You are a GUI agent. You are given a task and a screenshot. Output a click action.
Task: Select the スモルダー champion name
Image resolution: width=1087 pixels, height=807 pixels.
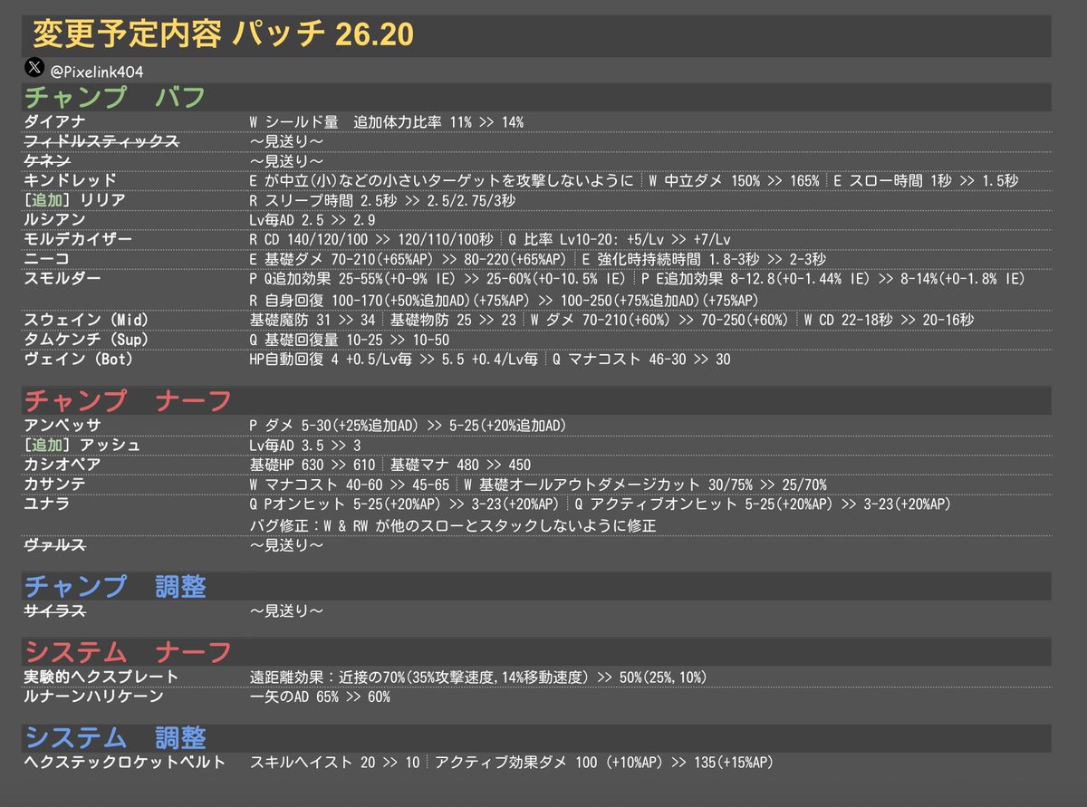point(63,279)
